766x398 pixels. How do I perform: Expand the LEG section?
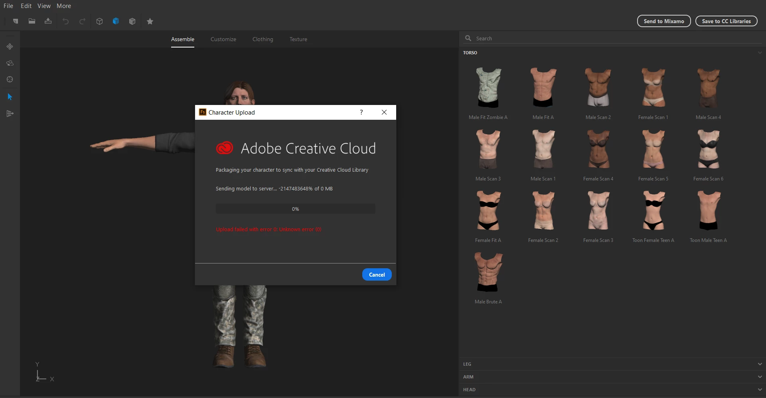coord(612,364)
